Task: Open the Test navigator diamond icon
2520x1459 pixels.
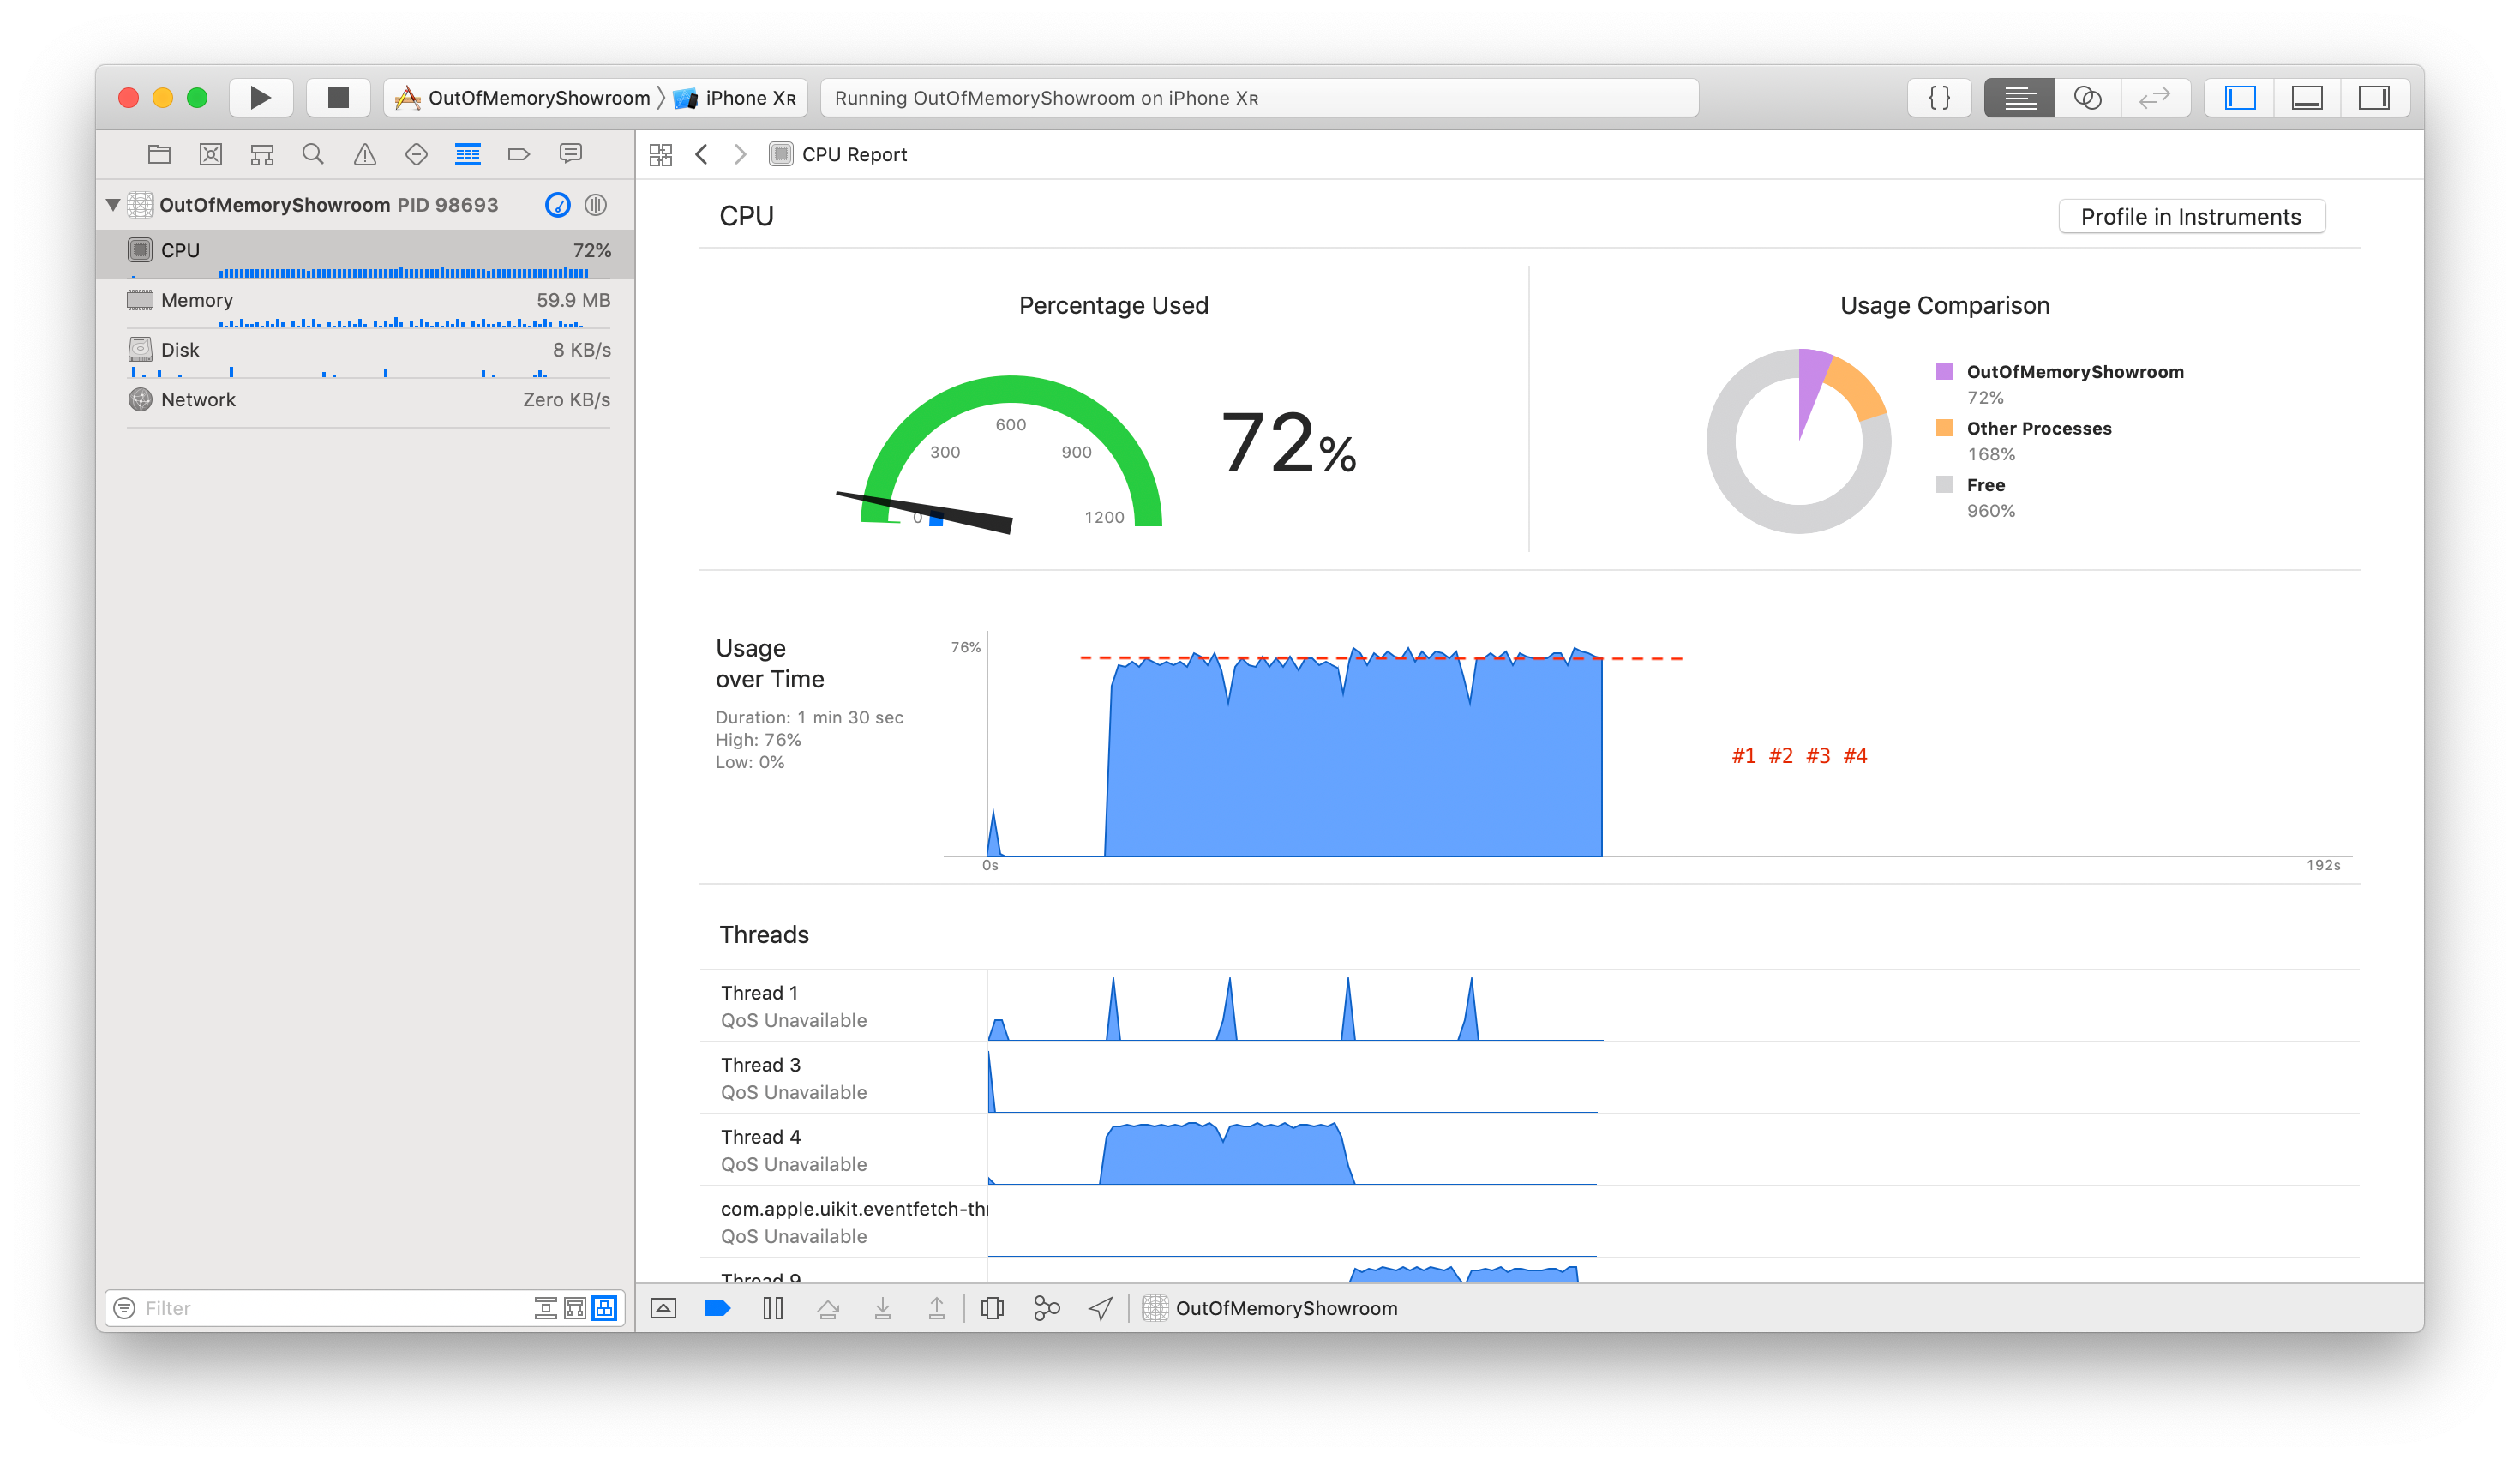Action: (x=416, y=154)
